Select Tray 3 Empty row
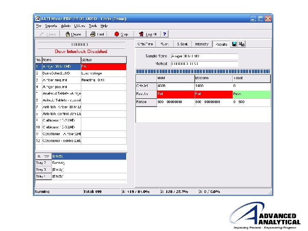 pos(81,170)
